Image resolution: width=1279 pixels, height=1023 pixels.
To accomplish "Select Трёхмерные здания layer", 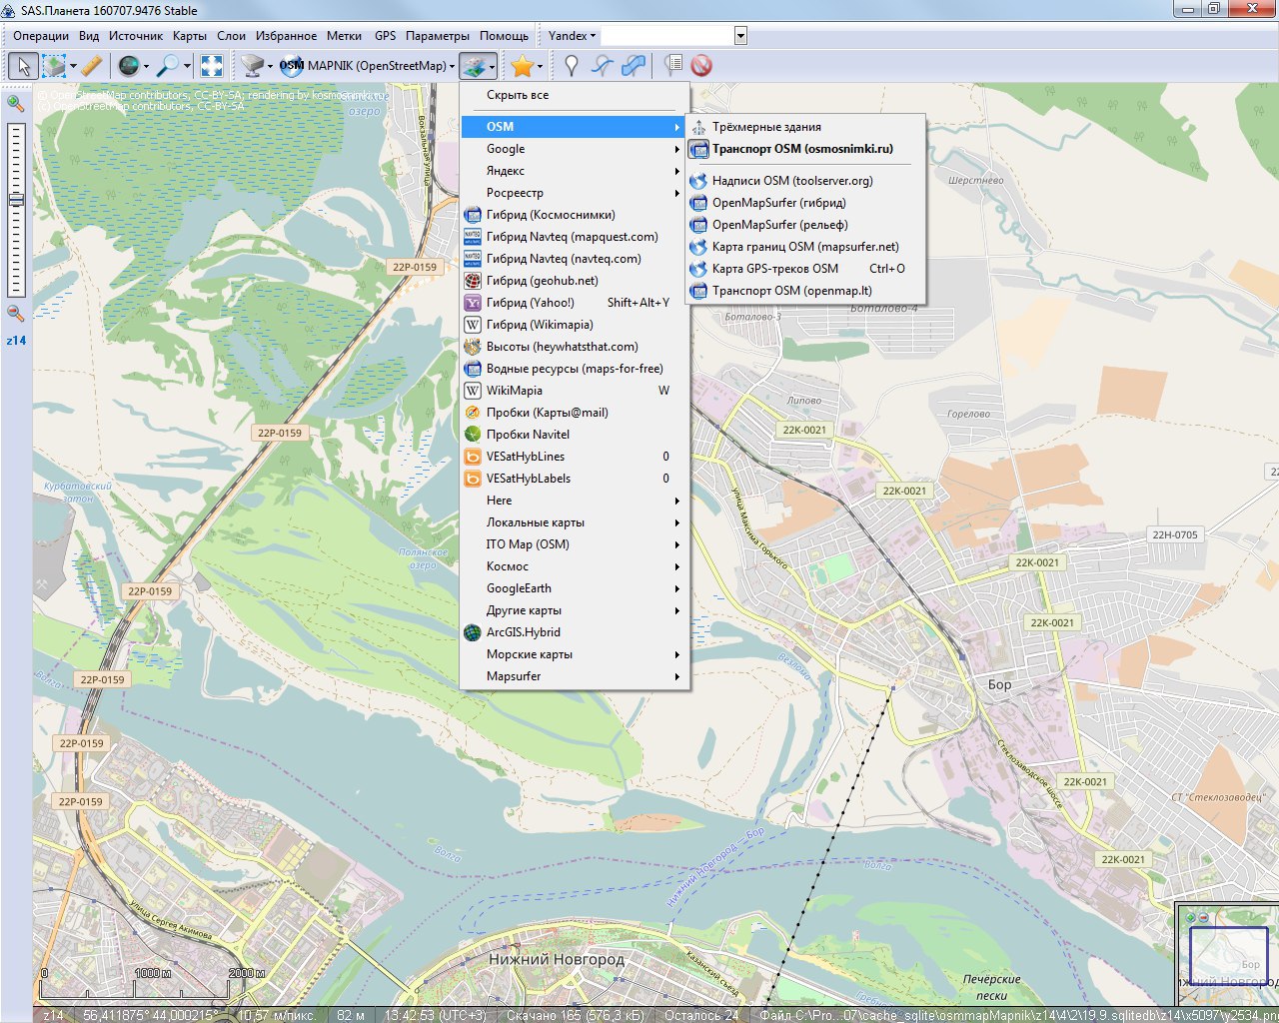I will click(805, 127).
